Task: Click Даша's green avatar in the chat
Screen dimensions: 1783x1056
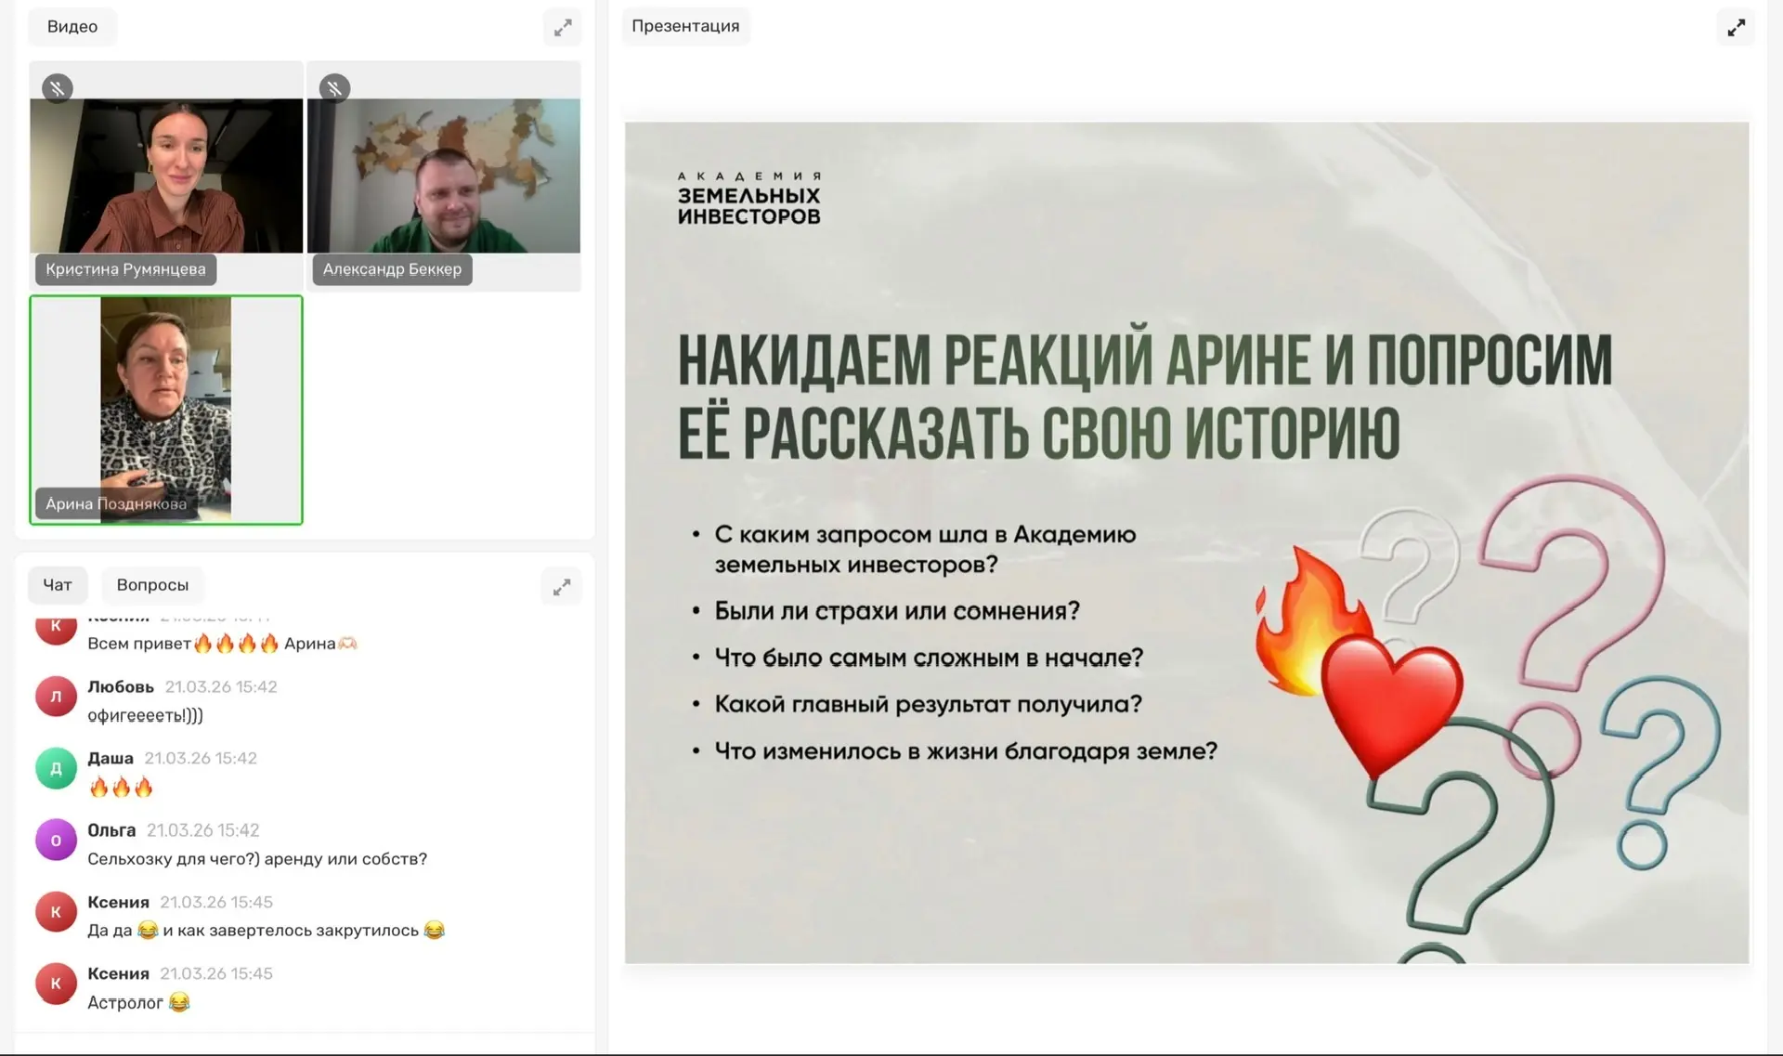Action: click(x=56, y=769)
